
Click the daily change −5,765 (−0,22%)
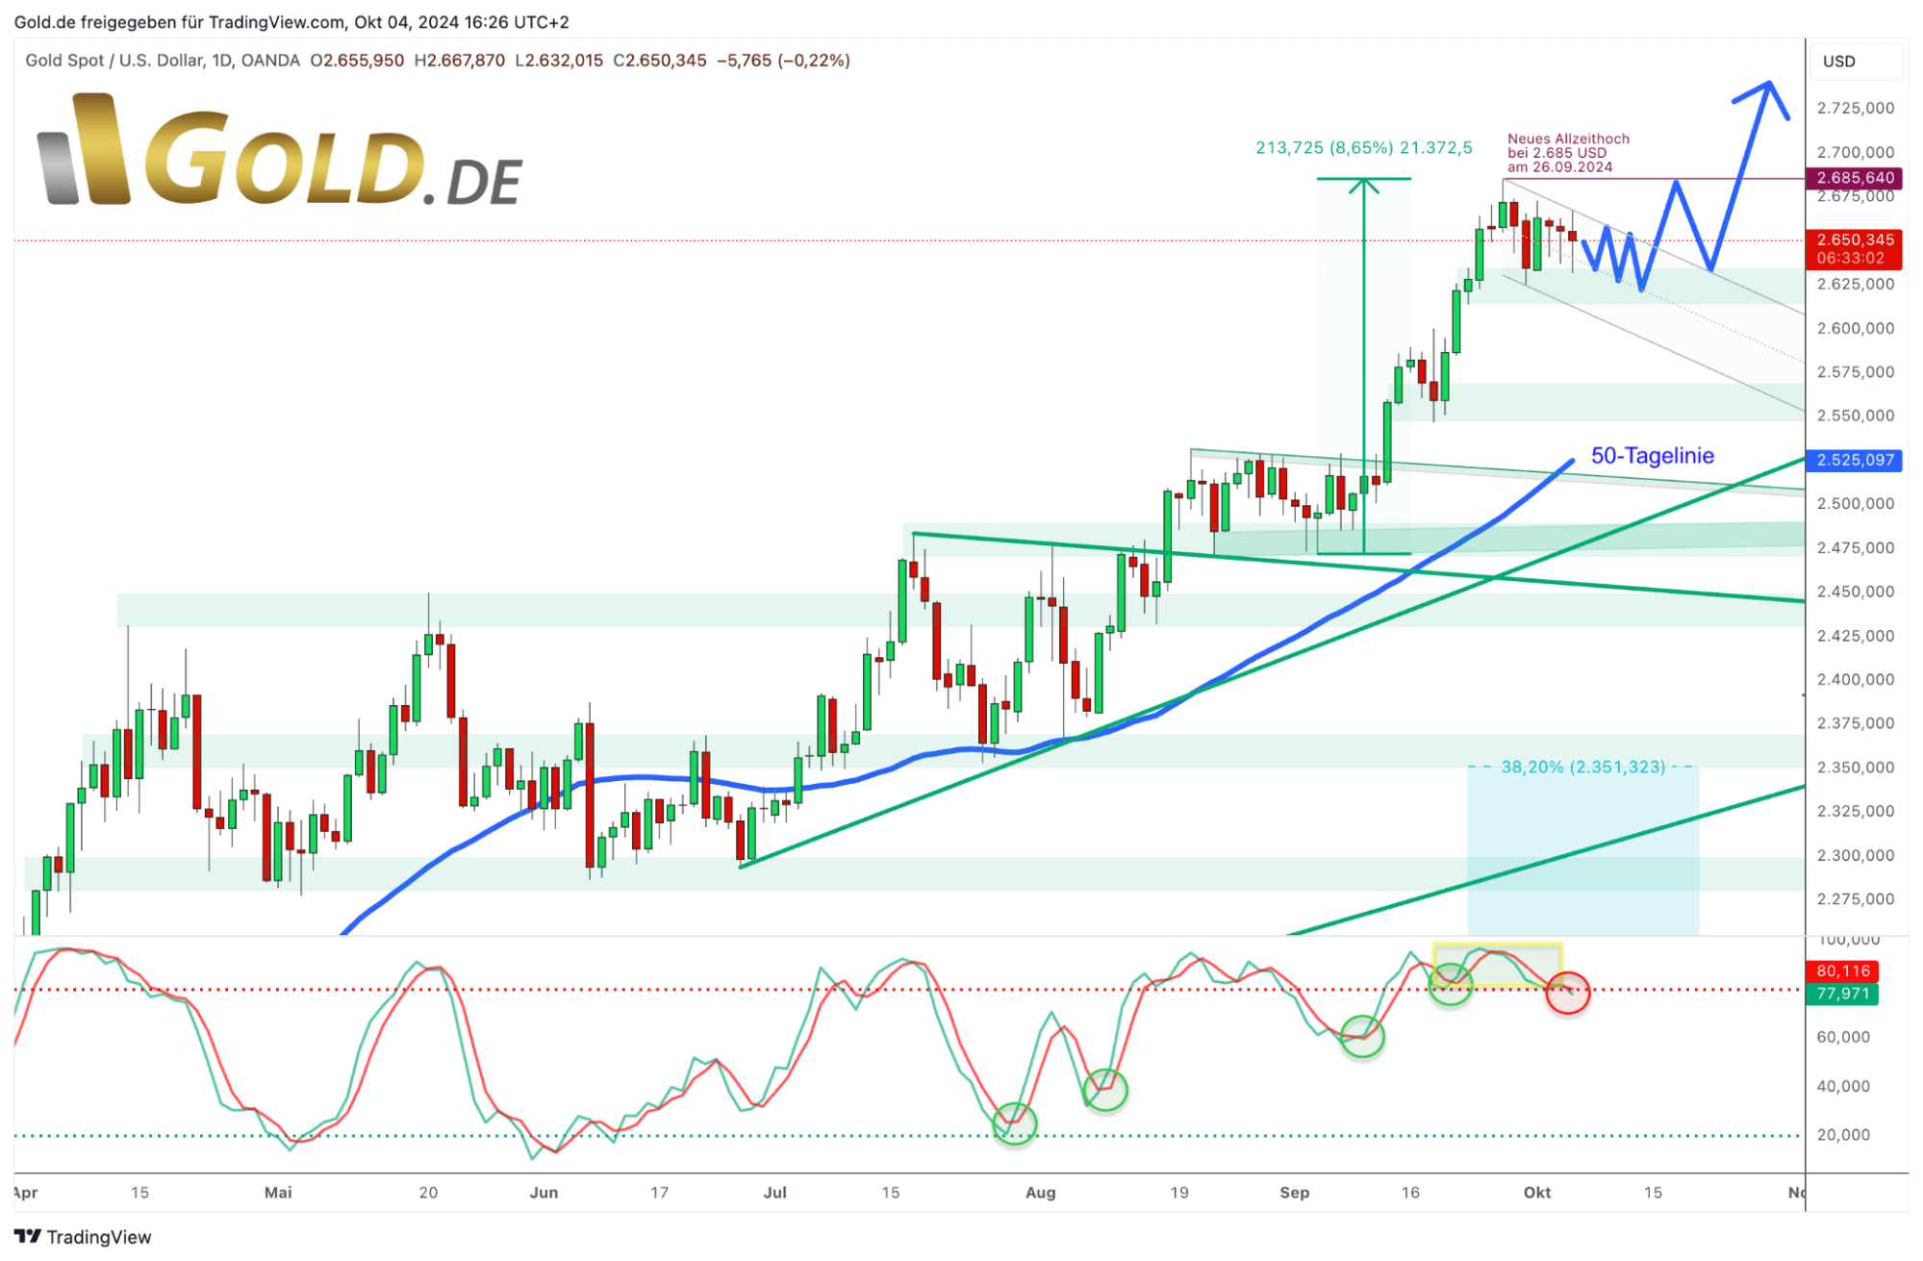pyautogui.click(x=783, y=61)
